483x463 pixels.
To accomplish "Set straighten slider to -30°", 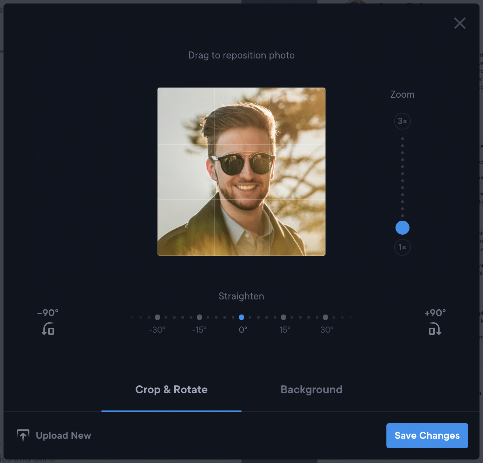I will click(x=157, y=317).
